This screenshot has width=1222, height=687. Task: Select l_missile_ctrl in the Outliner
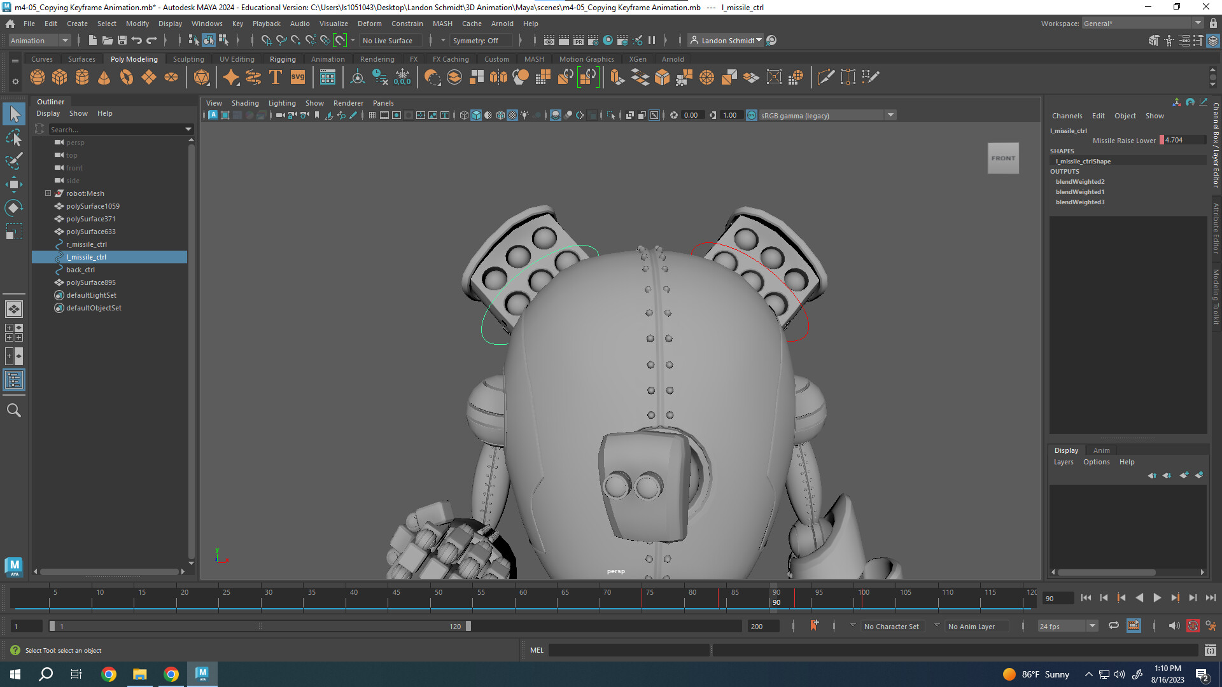pyautogui.click(x=86, y=257)
